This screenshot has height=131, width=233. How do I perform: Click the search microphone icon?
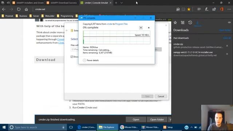(63, 127)
